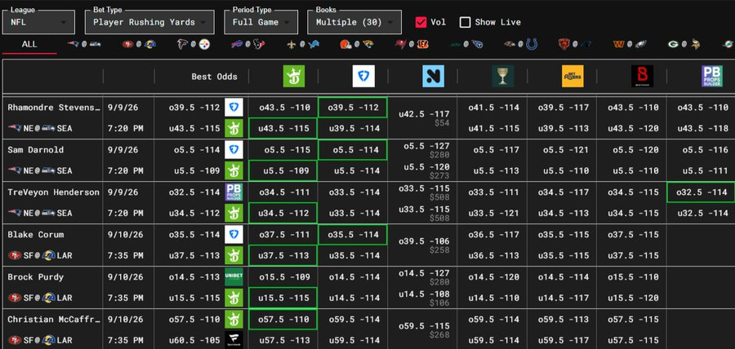
Task: Click Props Builder icon beside Henderson o32.5 best odds
Action: pos(234,192)
